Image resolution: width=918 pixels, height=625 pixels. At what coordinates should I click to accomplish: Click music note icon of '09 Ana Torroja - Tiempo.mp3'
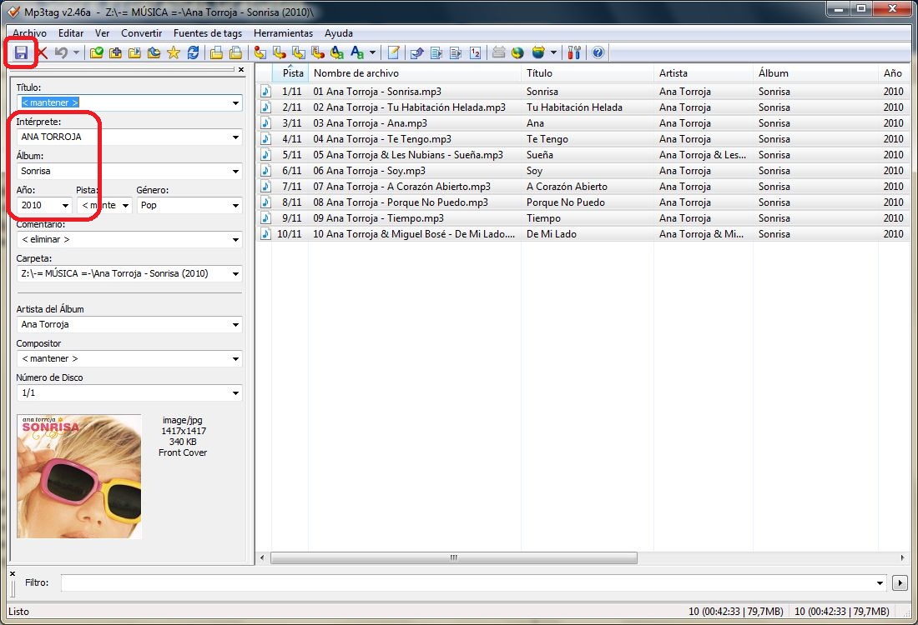click(x=265, y=217)
